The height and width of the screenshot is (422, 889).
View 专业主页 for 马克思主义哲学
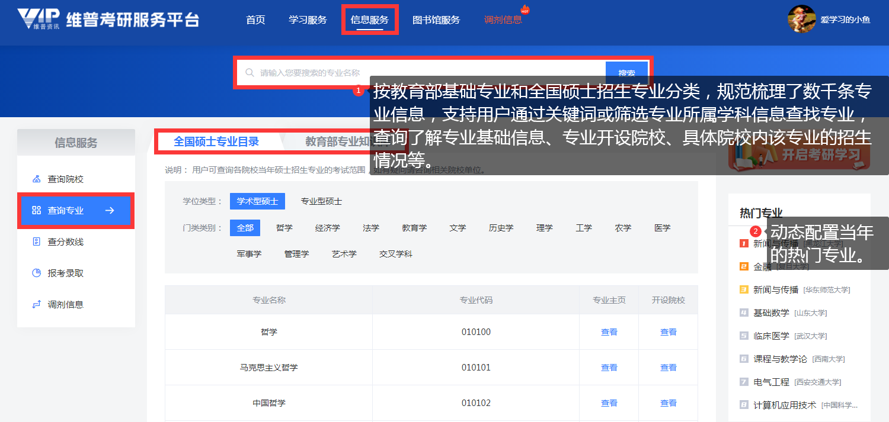click(609, 368)
